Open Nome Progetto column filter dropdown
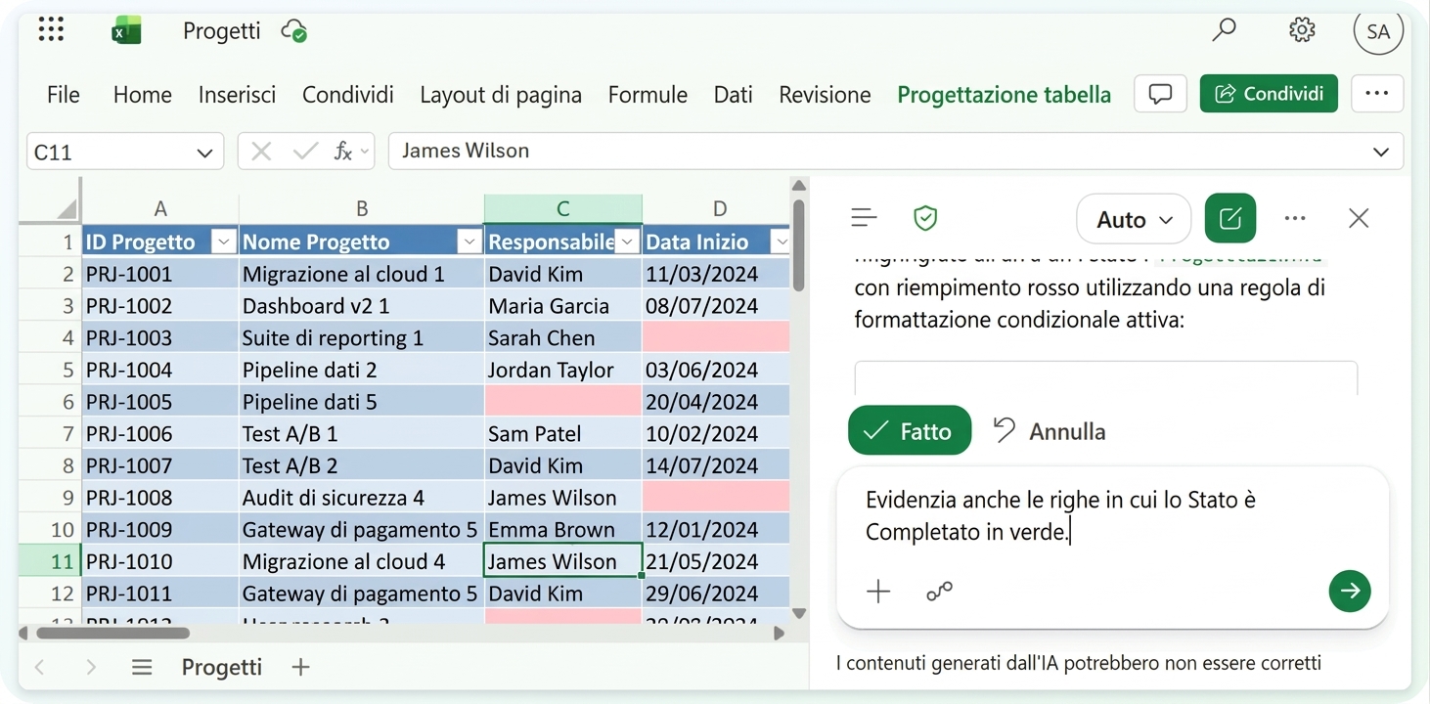 [469, 242]
